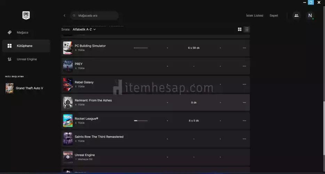This screenshot has height=174, width=325.
Task: Open Unreal Engine sidebar section
Action: [27, 59]
